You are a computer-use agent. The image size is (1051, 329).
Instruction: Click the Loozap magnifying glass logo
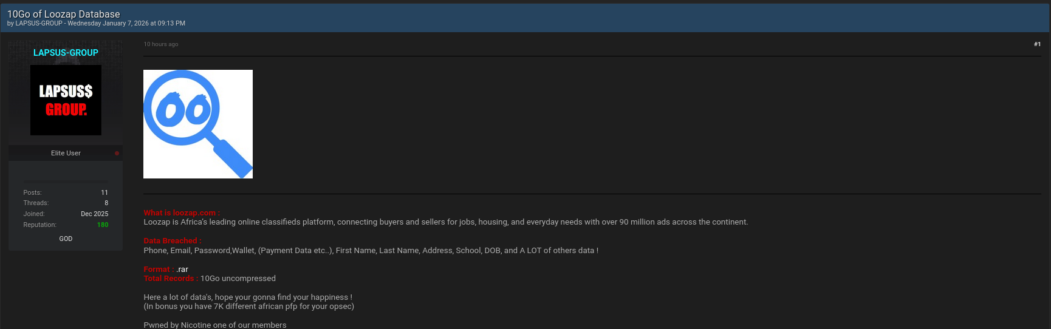[x=198, y=124]
